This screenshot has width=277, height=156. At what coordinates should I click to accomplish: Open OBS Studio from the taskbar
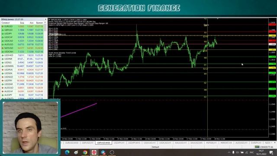coord(112,152)
